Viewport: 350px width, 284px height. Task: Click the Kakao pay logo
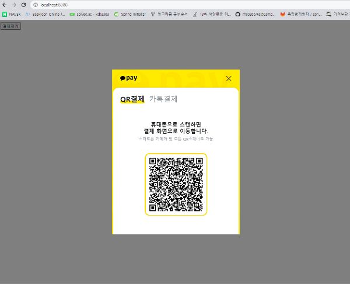(128, 78)
